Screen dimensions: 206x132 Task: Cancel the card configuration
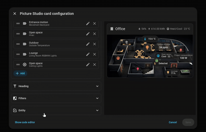[173, 122]
